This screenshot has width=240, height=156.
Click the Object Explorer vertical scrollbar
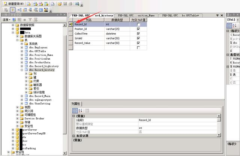pyautogui.click(x=66, y=75)
